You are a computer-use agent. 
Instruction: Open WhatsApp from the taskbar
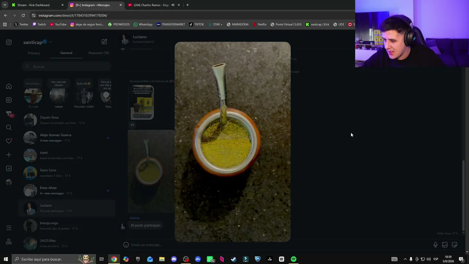tap(210, 259)
